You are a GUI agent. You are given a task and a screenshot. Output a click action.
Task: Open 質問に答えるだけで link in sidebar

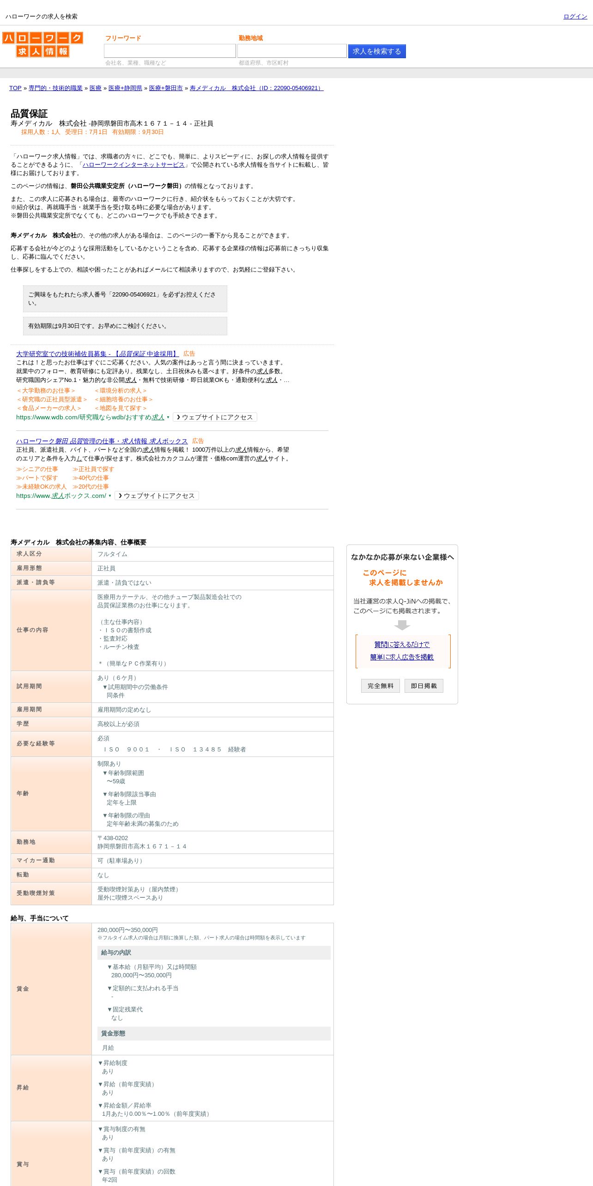[402, 644]
